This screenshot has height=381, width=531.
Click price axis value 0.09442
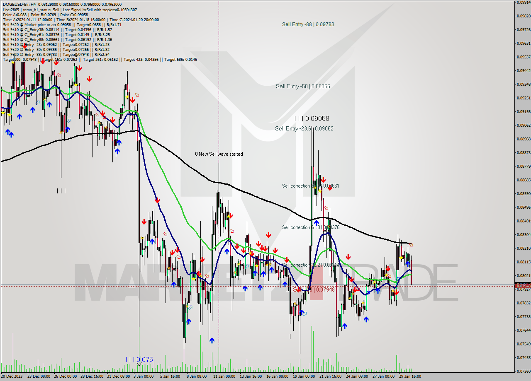point(523,70)
